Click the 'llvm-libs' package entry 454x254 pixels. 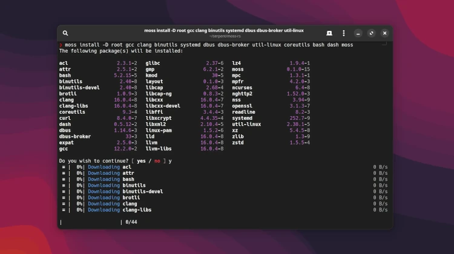coord(159,148)
